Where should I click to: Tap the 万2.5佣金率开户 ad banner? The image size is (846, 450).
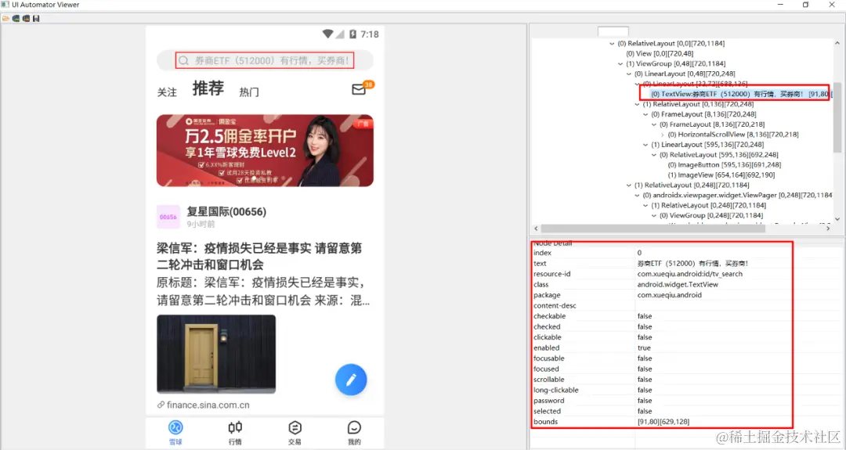click(x=265, y=150)
